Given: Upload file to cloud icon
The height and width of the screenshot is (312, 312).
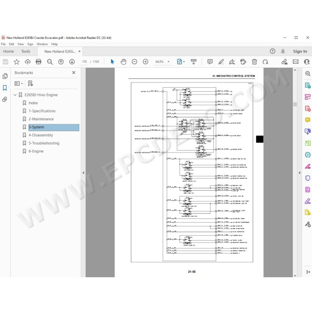Looking at the screenshot, I should coord(28,62).
